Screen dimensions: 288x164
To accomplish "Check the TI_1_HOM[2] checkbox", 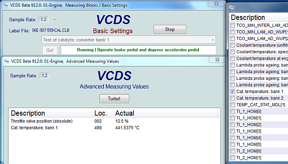I will tap(233, 125).
